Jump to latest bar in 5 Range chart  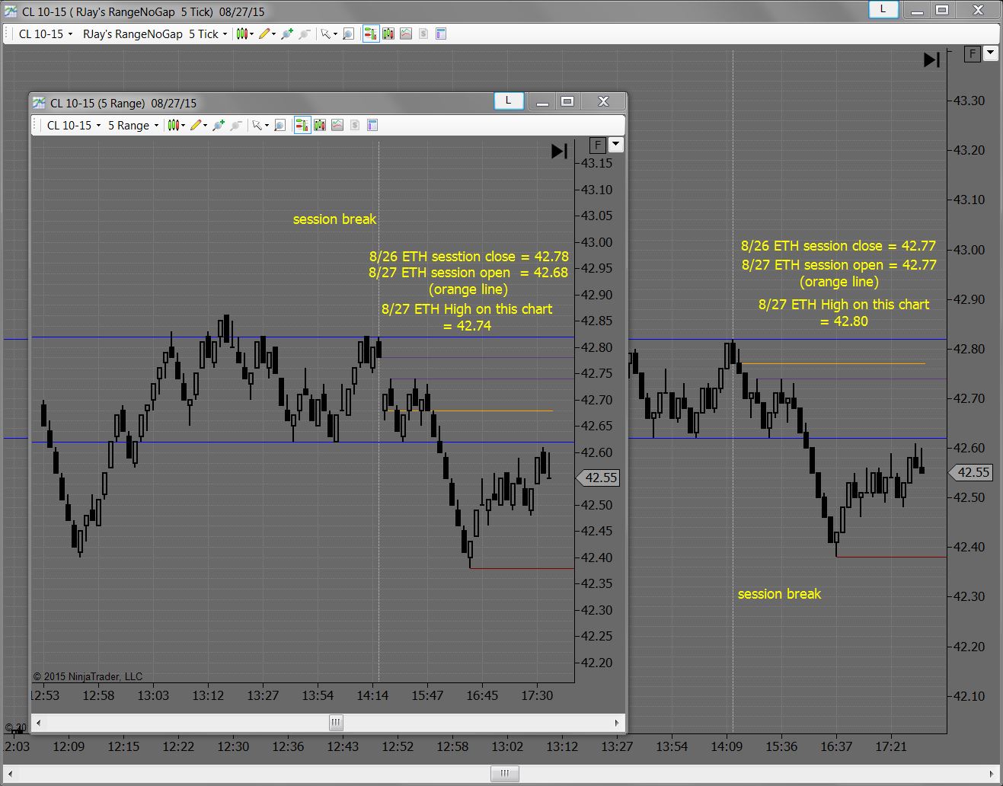[560, 151]
